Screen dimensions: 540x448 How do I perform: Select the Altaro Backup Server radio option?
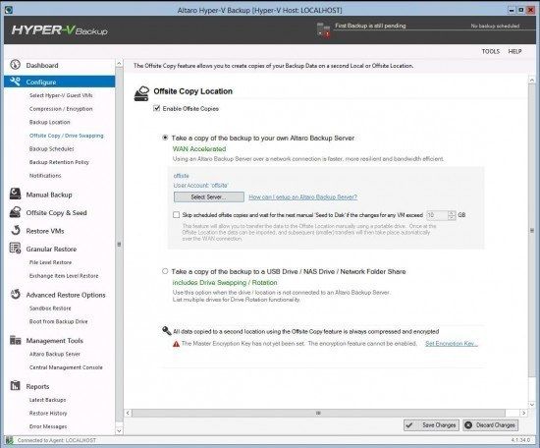click(x=165, y=138)
